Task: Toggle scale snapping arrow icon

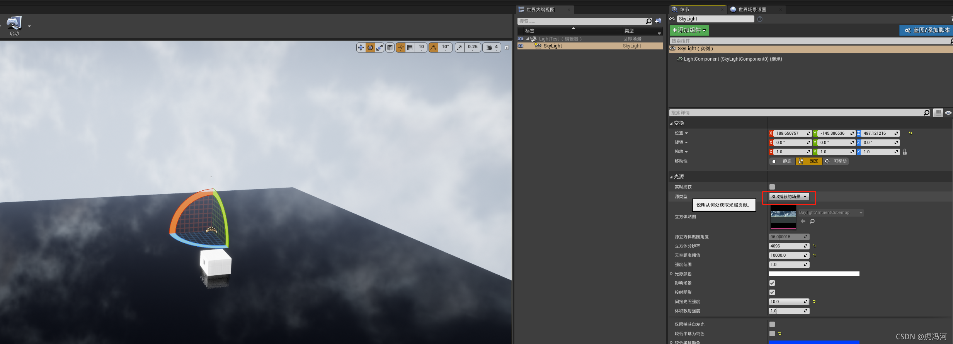Action: pos(459,47)
